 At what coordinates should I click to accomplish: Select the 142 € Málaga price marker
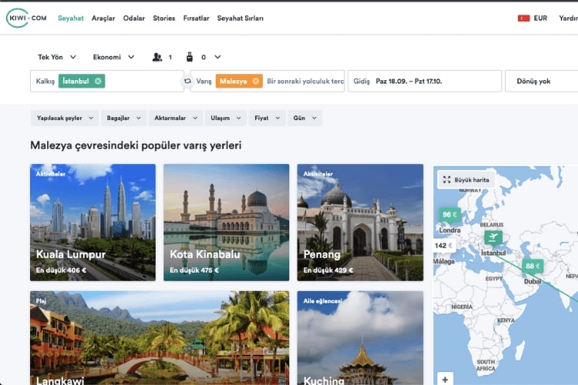pos(443,246)
